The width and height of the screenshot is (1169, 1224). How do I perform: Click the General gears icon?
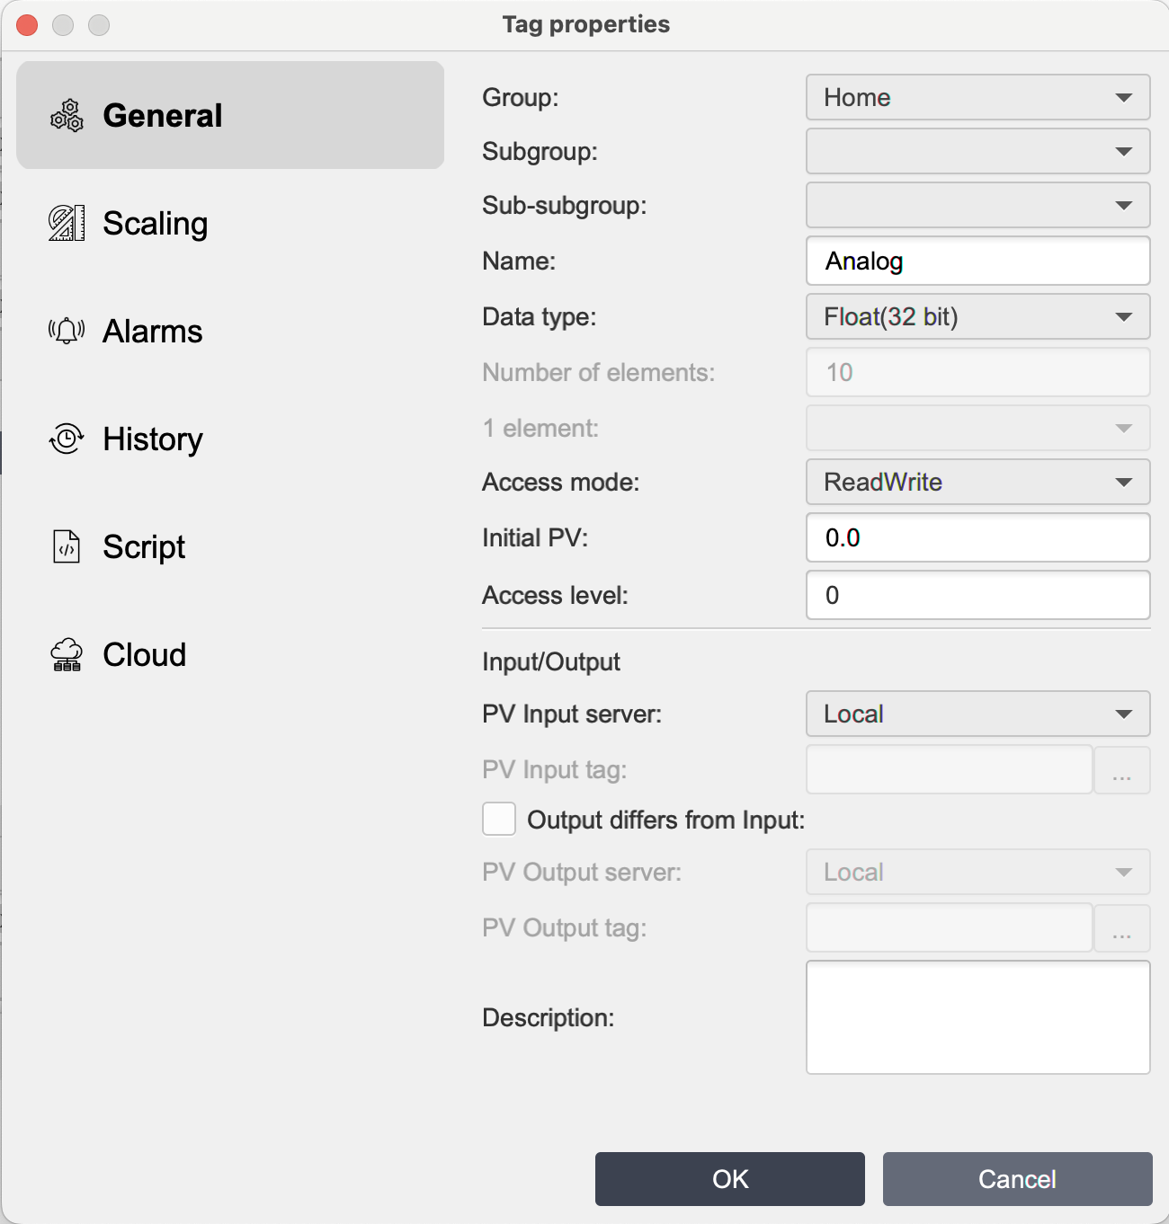tap(67, 116)
